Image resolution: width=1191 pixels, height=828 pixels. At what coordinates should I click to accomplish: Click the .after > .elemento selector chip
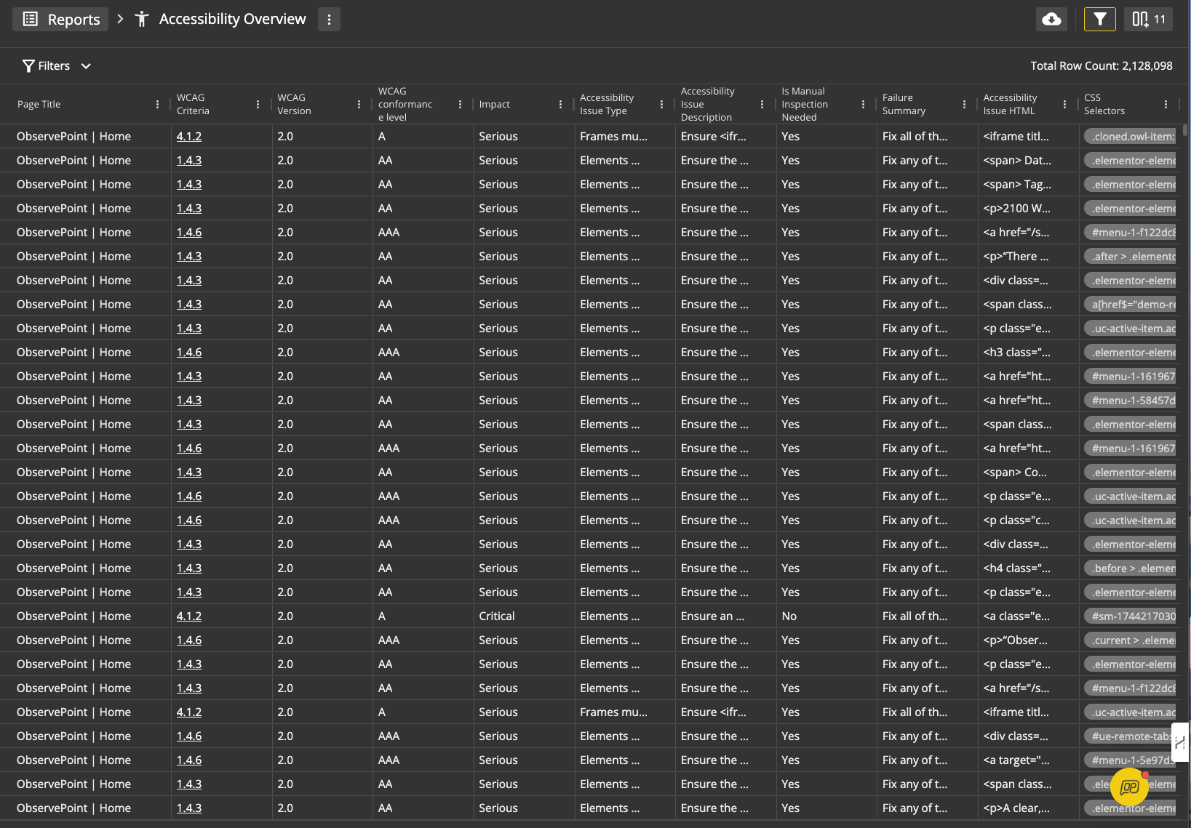pyautogui.click(x=1130, y=257)
